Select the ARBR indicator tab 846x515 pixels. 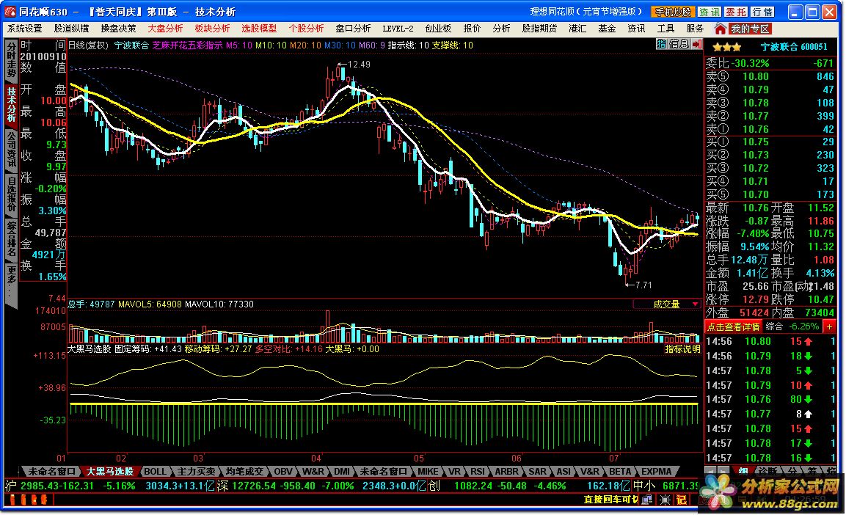(x=506, y=471)
